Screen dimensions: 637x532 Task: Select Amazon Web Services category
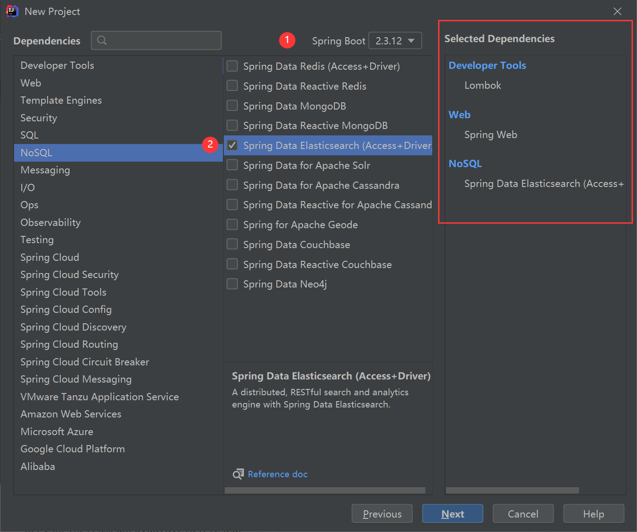click(x=118, y=414)
